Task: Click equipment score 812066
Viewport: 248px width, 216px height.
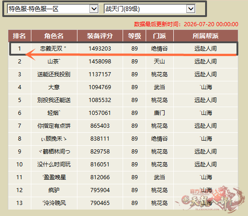Action: pos(100,177)
